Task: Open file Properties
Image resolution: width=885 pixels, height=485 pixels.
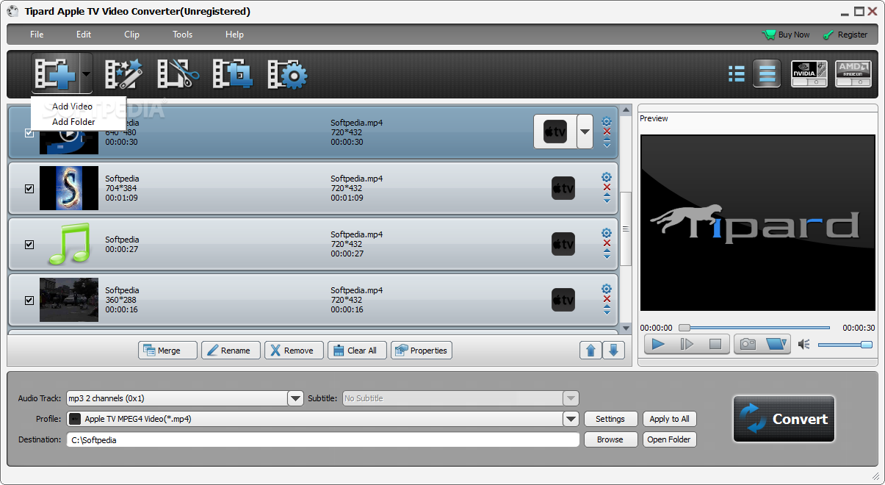Action: [x=421, y=351]
